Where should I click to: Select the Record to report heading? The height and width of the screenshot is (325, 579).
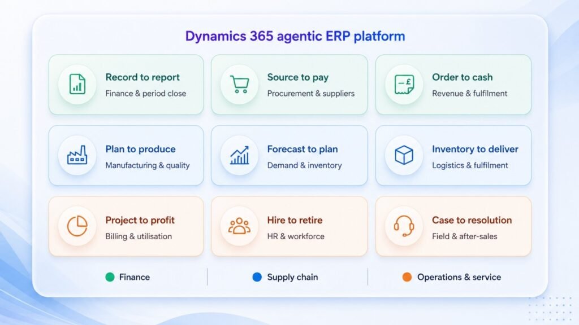tap(142, 77)
